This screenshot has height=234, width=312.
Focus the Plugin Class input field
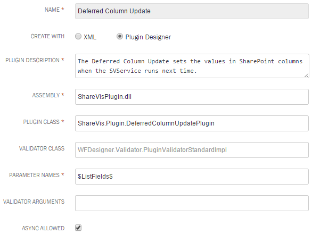click(192, 123)
